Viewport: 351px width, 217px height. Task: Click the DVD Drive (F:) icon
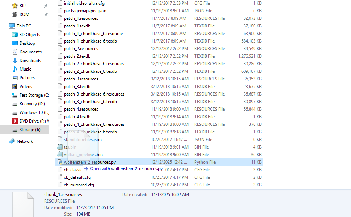point(15,121)
